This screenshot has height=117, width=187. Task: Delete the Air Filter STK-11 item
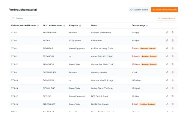172,48
